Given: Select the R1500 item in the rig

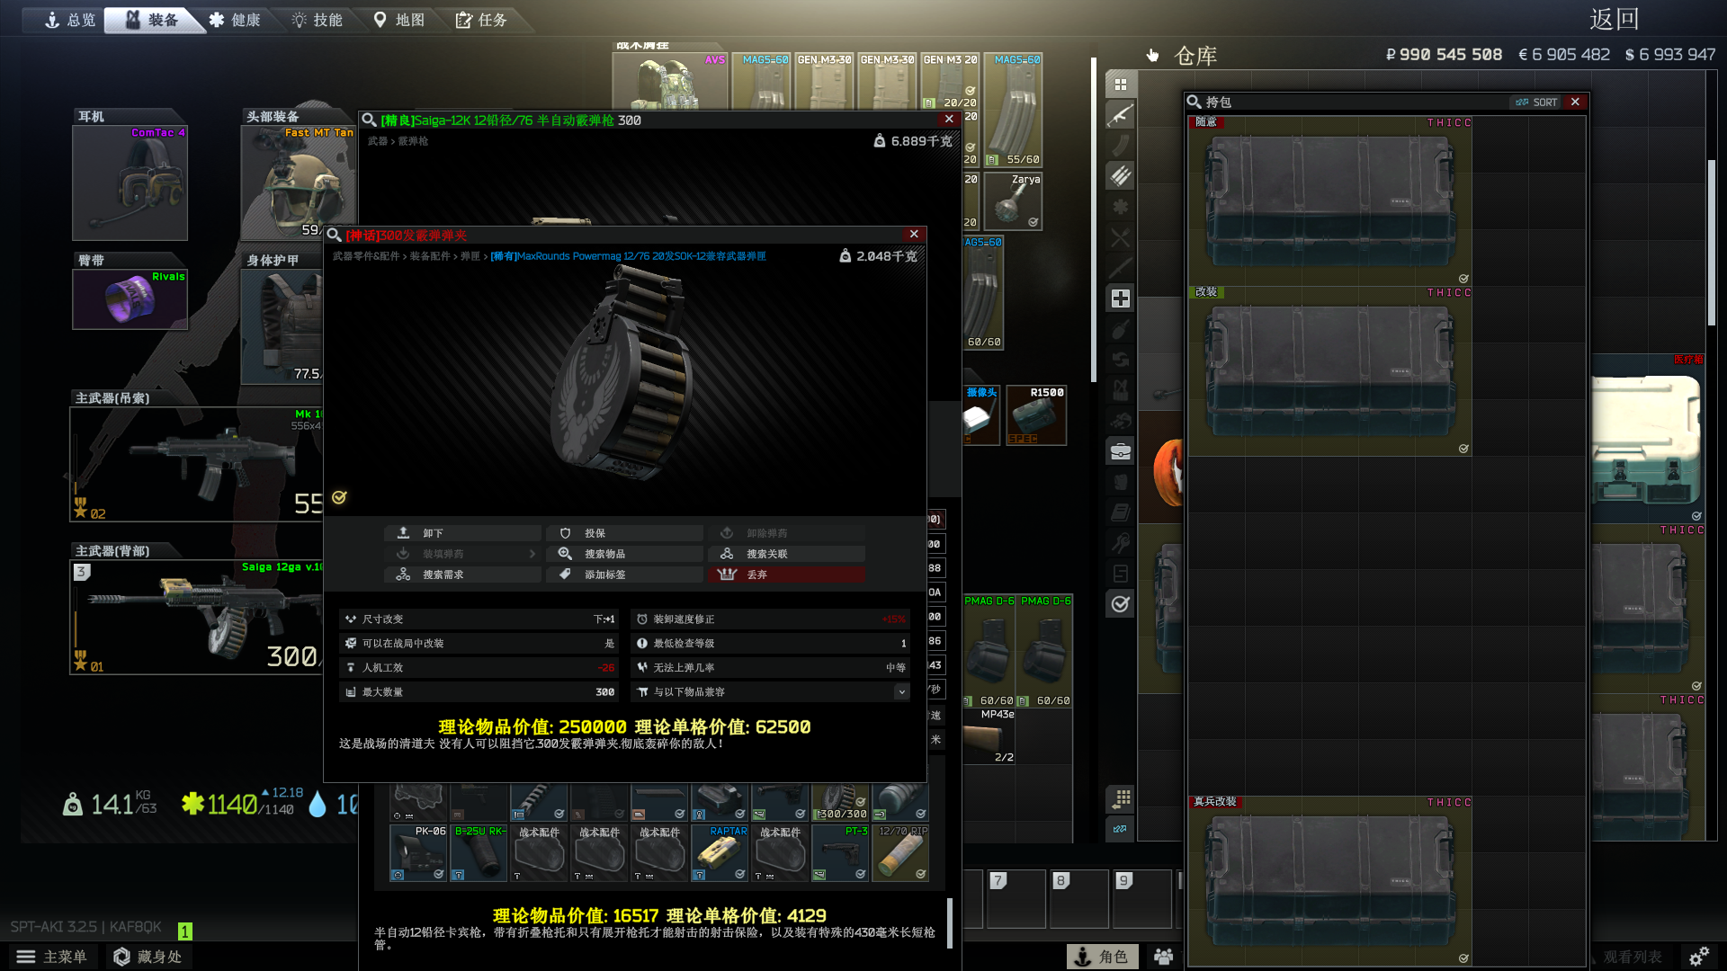Looking at the screenshot, I should click(x=1036, y=415).
